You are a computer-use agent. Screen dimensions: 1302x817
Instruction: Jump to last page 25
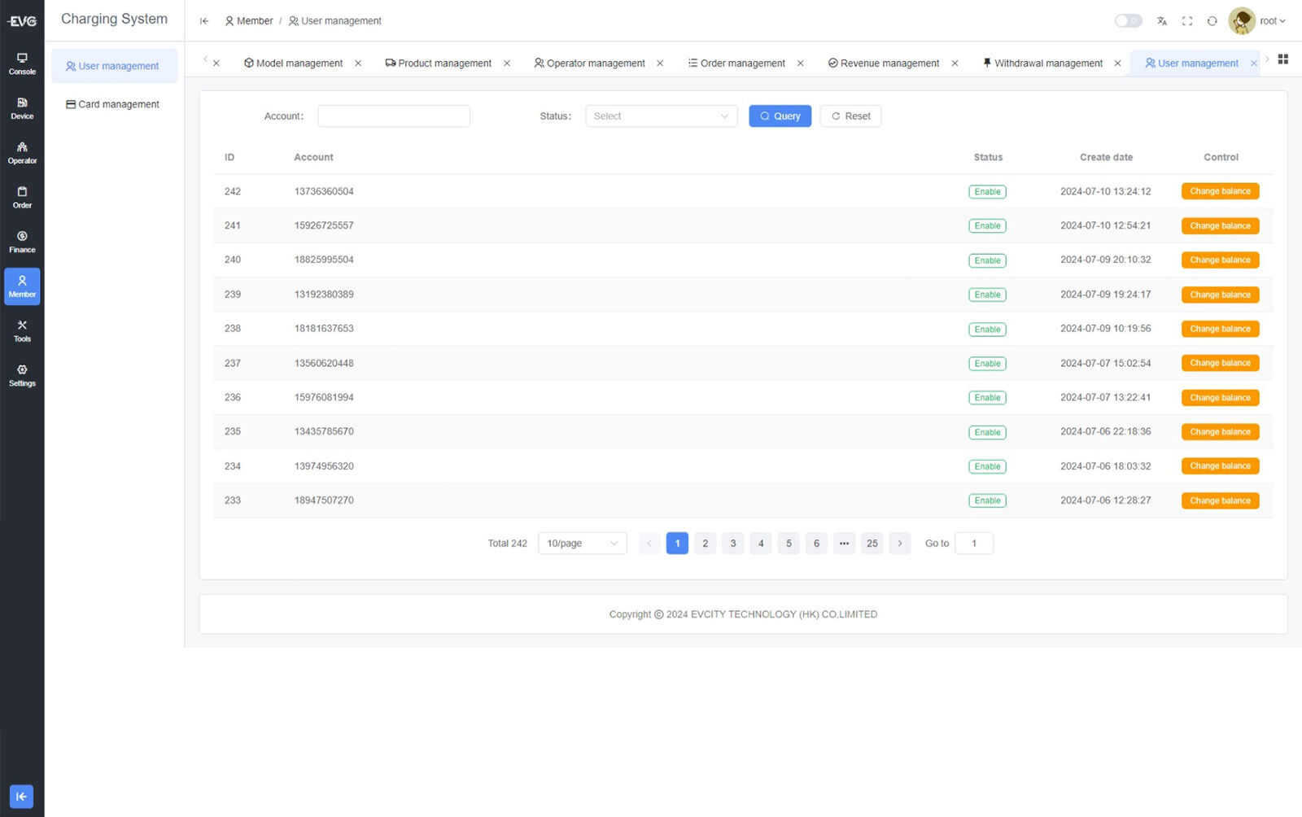click(x=872, y=544)
